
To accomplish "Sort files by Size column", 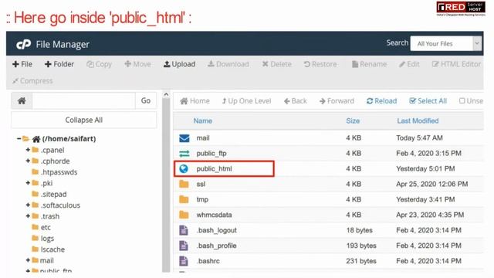I will tap(353, 120).
